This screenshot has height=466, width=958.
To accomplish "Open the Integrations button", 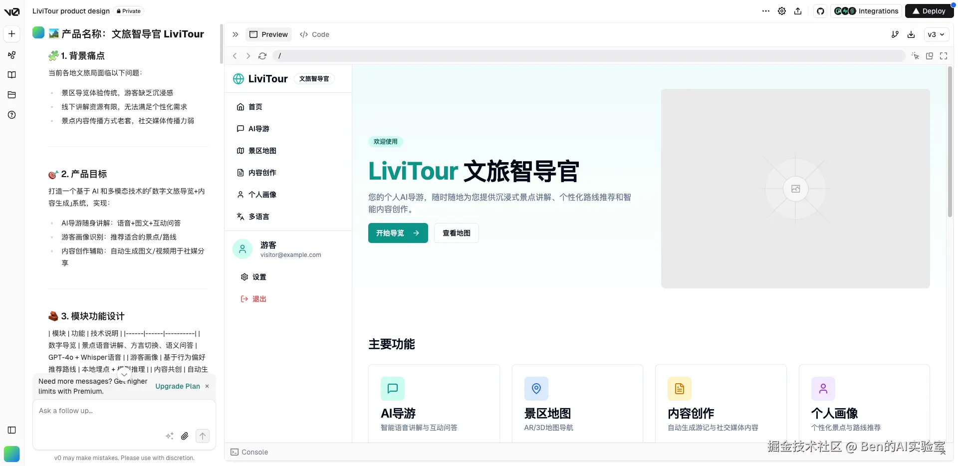I will click(866, 11).
